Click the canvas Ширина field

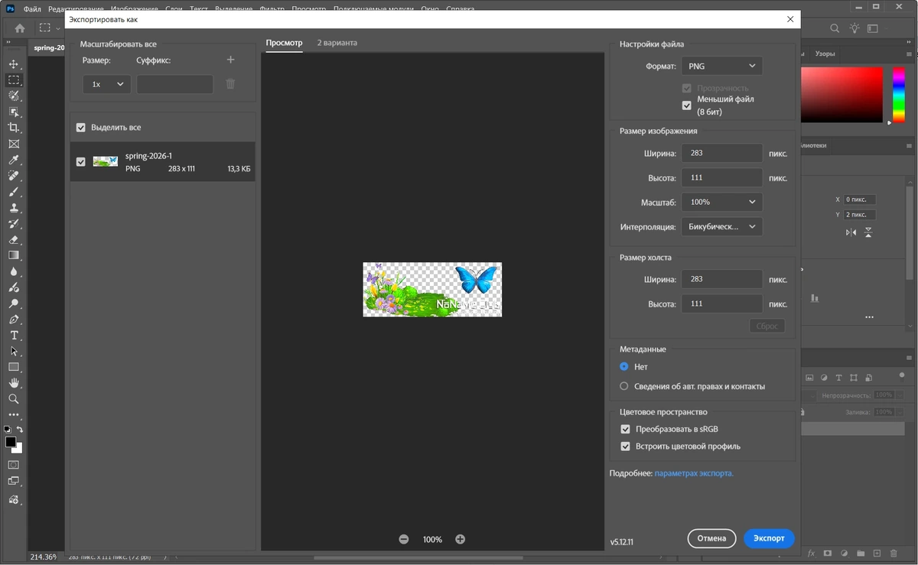(x=721, y=279)
